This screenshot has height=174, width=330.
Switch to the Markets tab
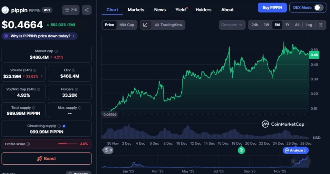coord(136,10)
